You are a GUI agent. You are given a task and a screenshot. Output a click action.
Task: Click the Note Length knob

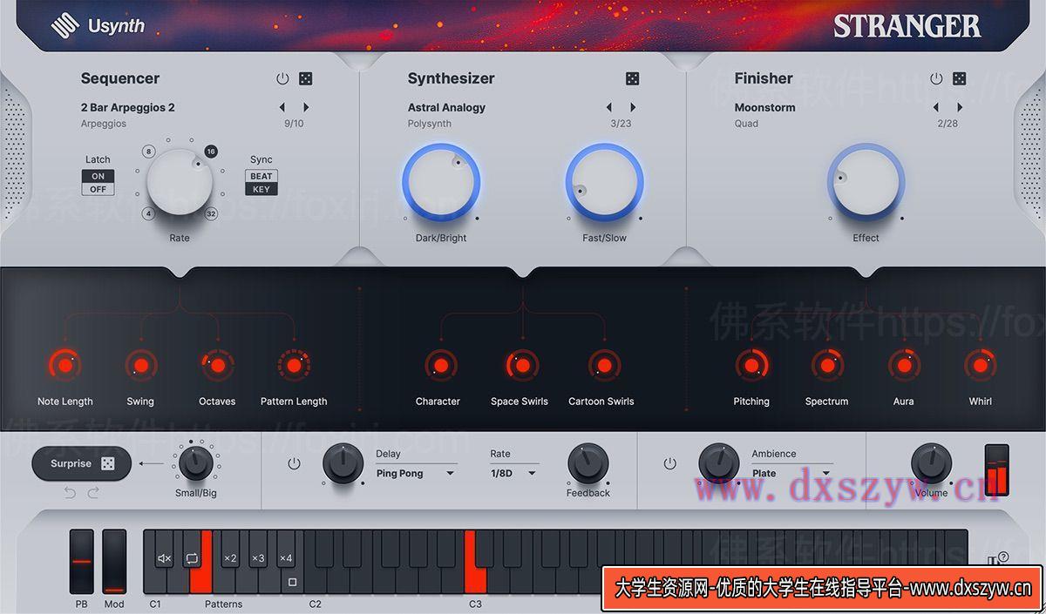pyautogui.click(x=65, y=365)
